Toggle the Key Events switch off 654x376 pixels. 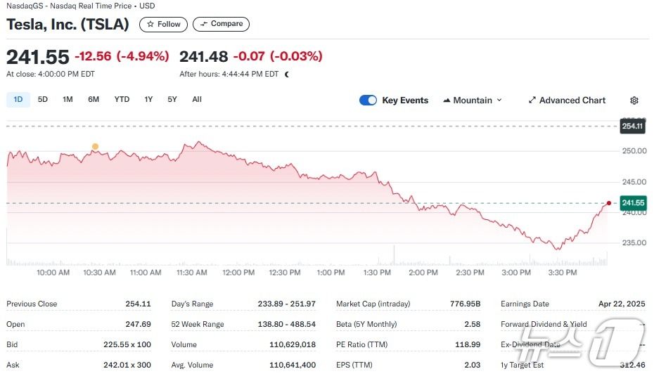(x=368, y=101)
